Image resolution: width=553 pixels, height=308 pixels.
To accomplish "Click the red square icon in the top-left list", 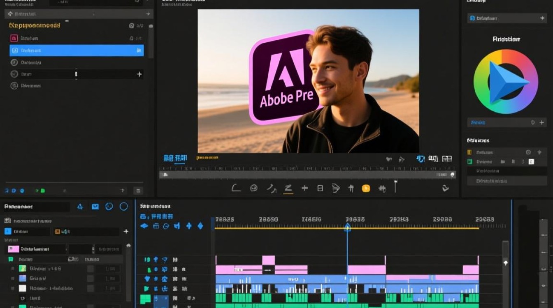I will coord(14,38).
